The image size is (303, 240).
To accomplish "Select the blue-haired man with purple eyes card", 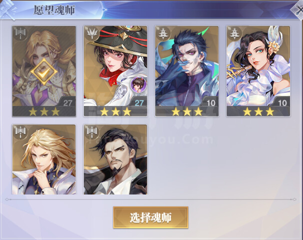I will pyautogui.click(x=187, y=71).
